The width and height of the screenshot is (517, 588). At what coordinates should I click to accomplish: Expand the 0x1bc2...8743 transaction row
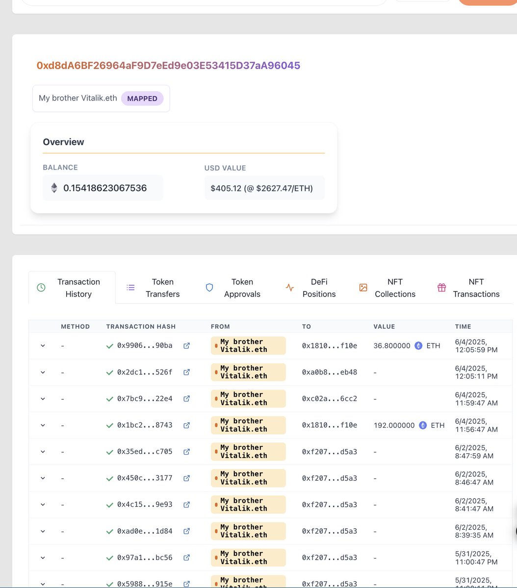click(43, 425)
